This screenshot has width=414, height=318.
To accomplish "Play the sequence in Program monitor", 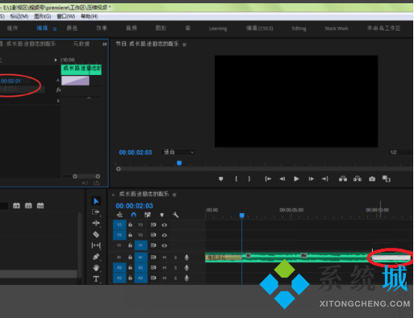I will tap(296, 178).
